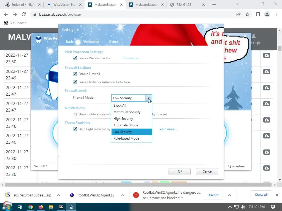Screen dimensions: 282x211
Task: Show hidden system tray icons
Action: click(230, 207)
